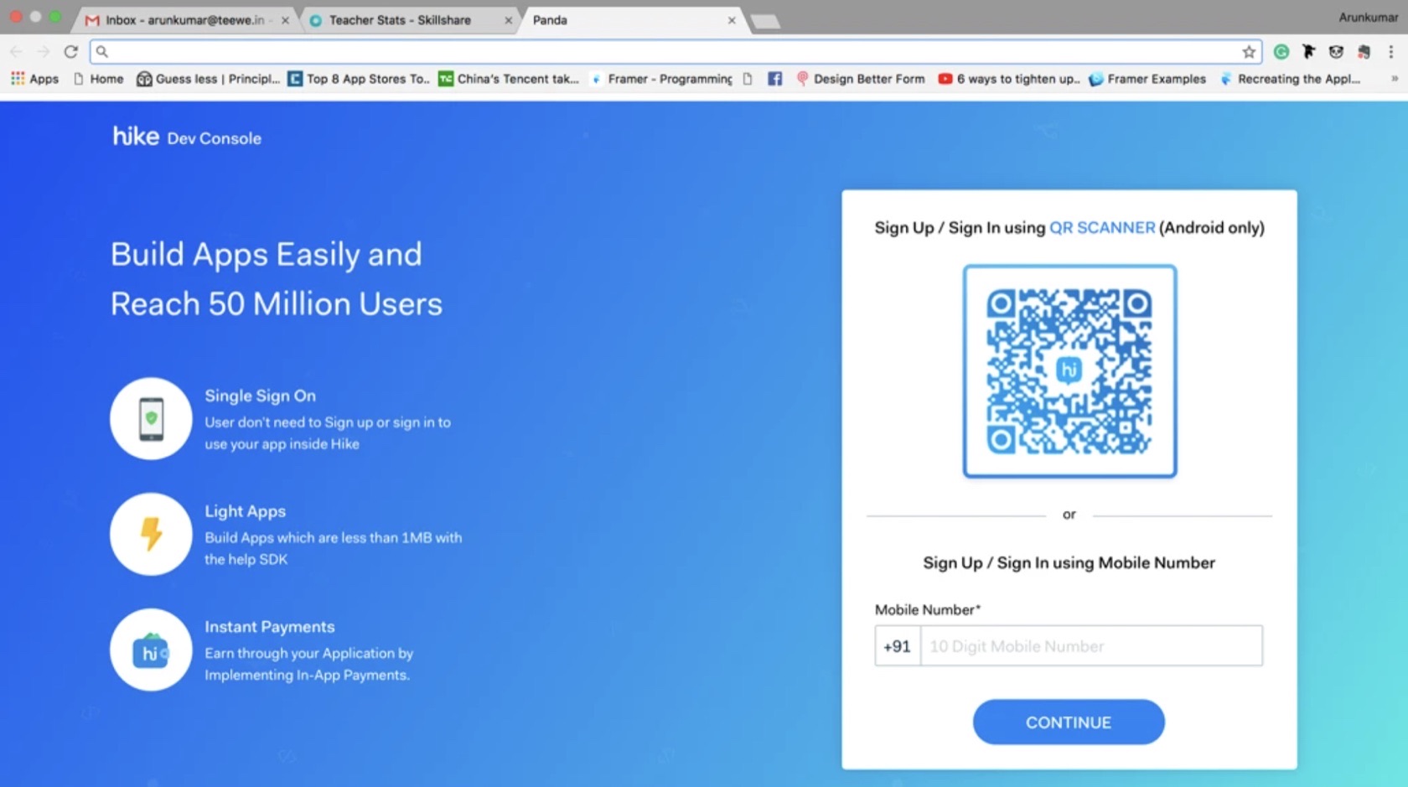The height and width of the screenshot is (787, 1408).
Task: Open the Recreating the Appl... bookmark
Action: click(1290, 79)
